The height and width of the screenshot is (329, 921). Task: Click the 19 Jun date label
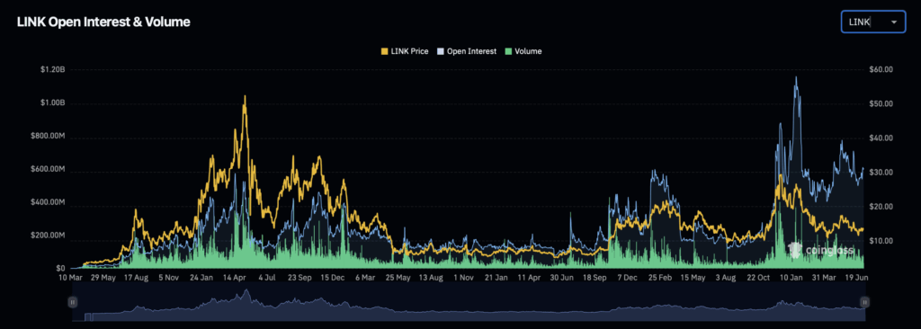[856, 277]
